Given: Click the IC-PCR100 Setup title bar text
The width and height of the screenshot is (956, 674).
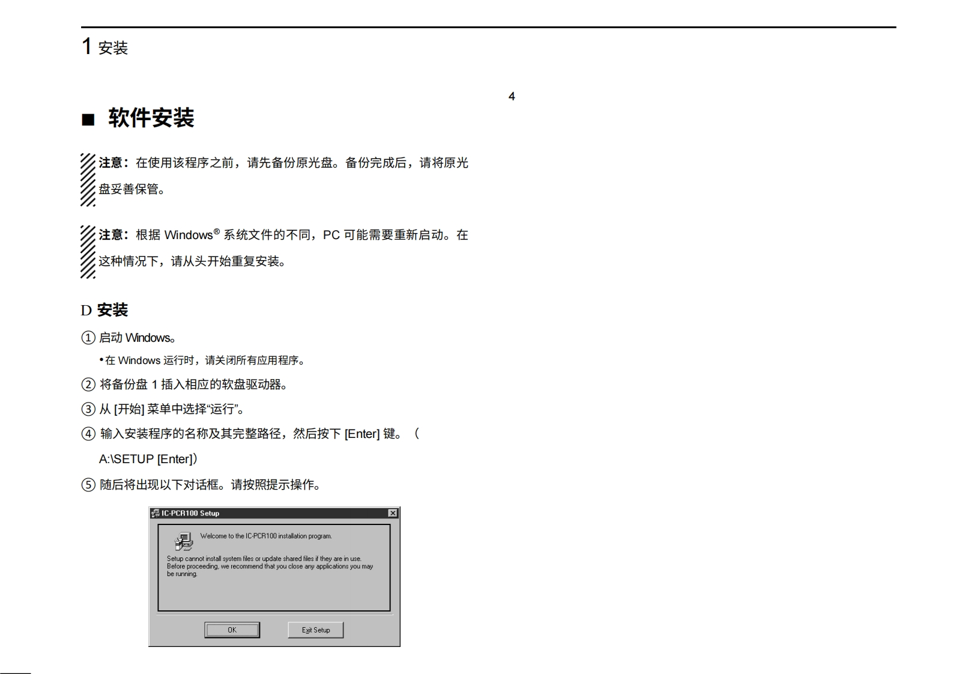Looking at the screenshot, I should [190, 513].
